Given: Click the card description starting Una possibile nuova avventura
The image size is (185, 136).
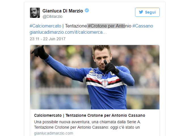Looking at the screenshot, I should (x=87, y=125).
